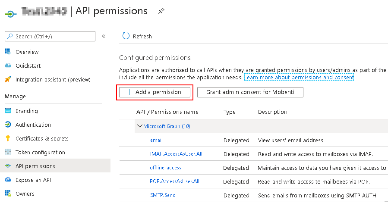Click the pin icon beside API permissions title

click(x=161, y=11)
